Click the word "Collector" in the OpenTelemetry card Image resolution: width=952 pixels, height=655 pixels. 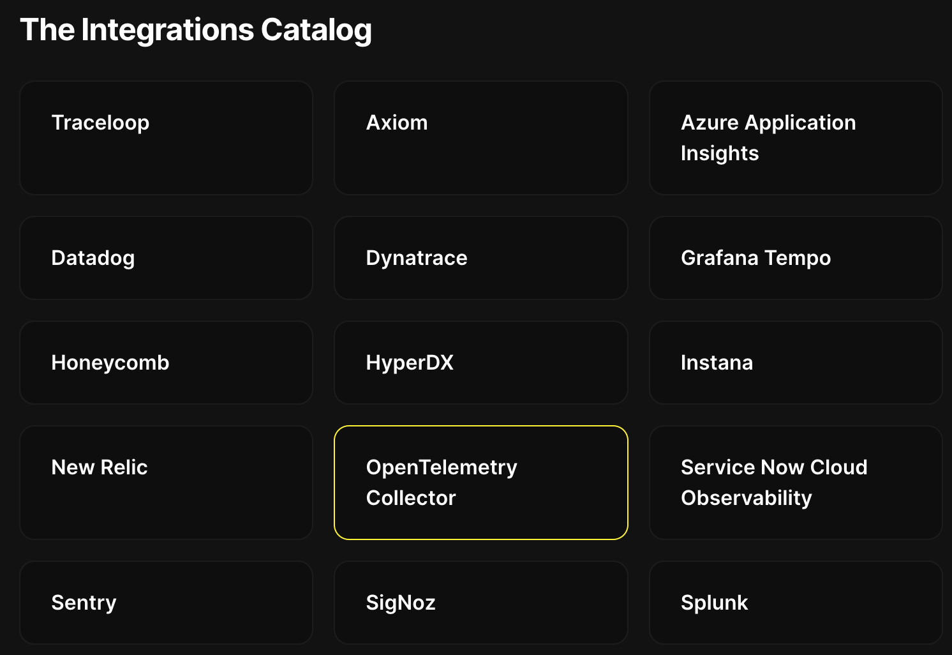(x=411, y=498)
